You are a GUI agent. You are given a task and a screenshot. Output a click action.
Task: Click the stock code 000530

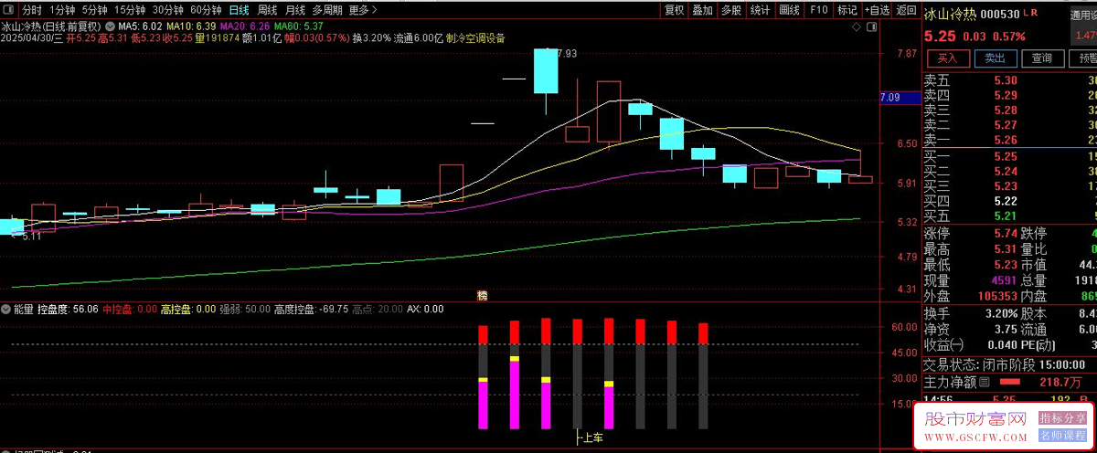coord(1001,13)
